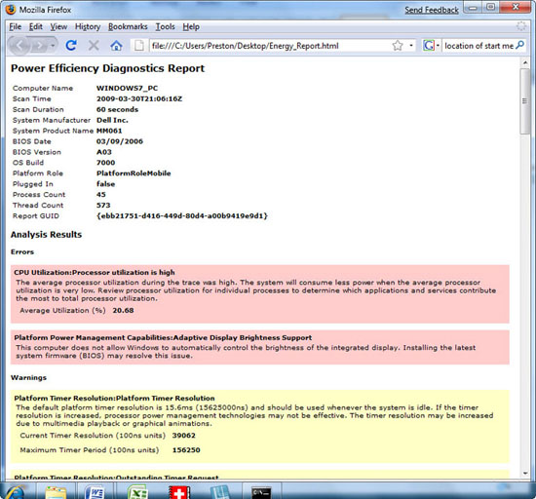
Task: Expand the back/forward history dropdown arrow
Action: tap(53, 46)
